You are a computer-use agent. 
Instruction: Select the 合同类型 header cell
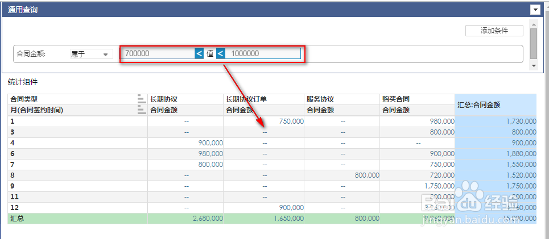[77, 99]
